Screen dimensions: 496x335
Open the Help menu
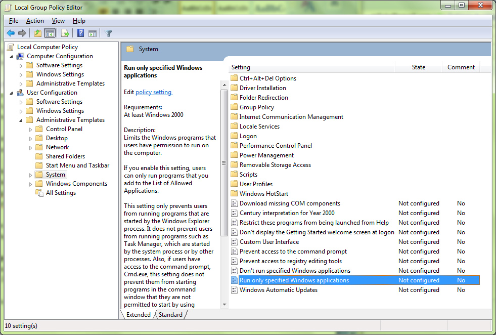tap(79, 21)
